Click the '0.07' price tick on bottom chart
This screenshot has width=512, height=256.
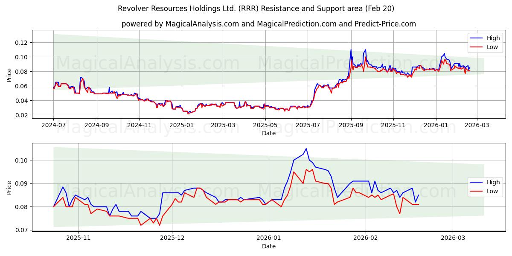point(21,230)
